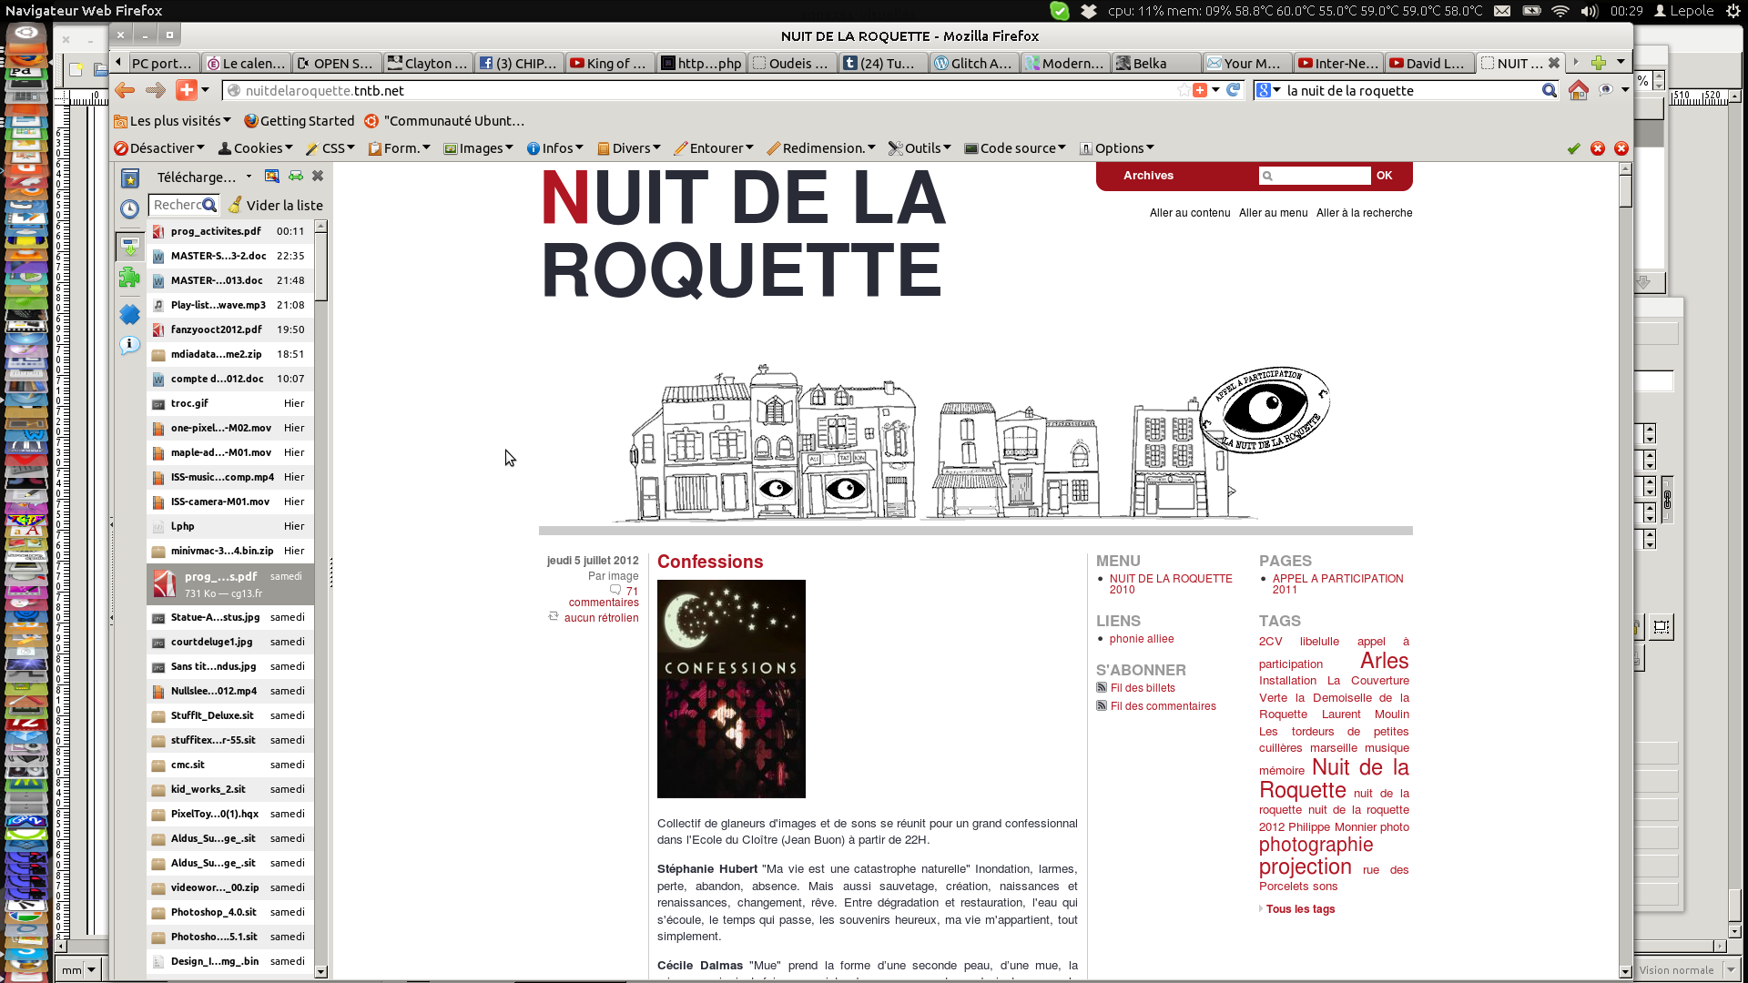Screen dimensions: 1748x983
Task: Go back with the orange back arrow
Action: (125, 90)
